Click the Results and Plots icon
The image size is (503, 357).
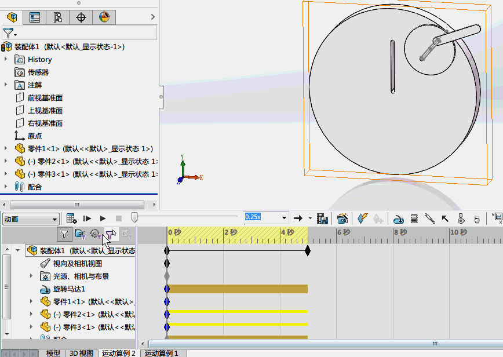click(x=498, y=218)
